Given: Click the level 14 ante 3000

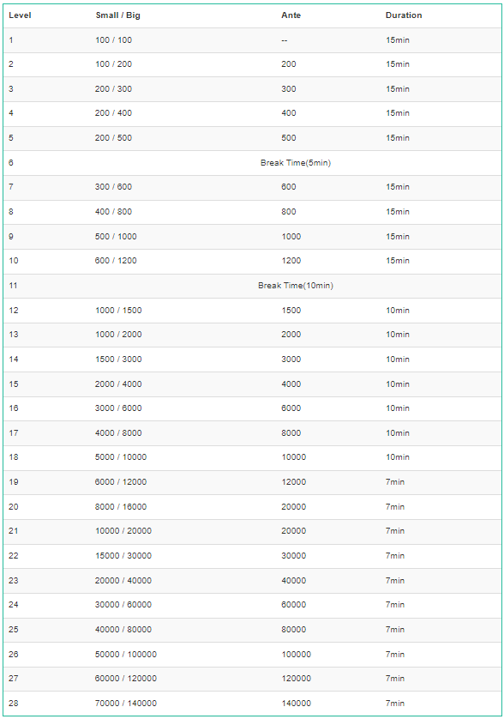Looking at the screenshot, I should (291, 359).
